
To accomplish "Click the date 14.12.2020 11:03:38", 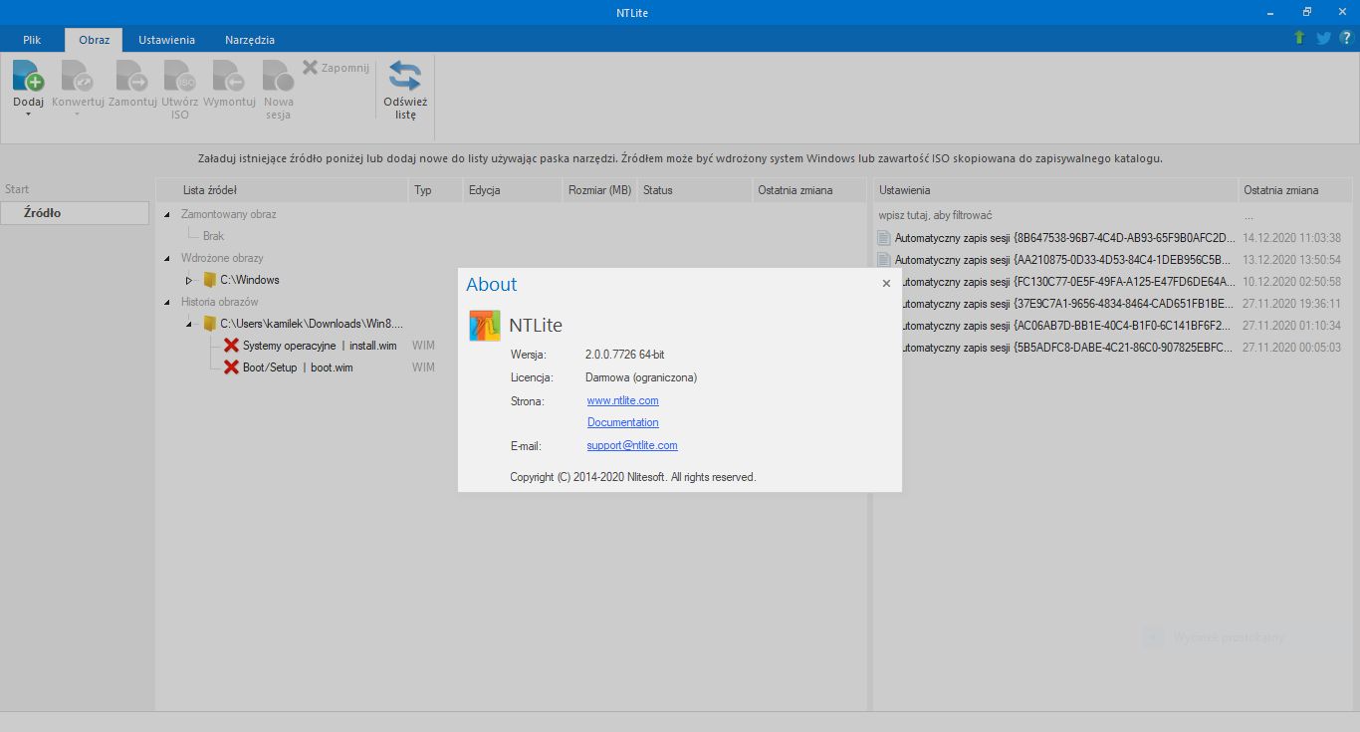I will click(1292, 238).
